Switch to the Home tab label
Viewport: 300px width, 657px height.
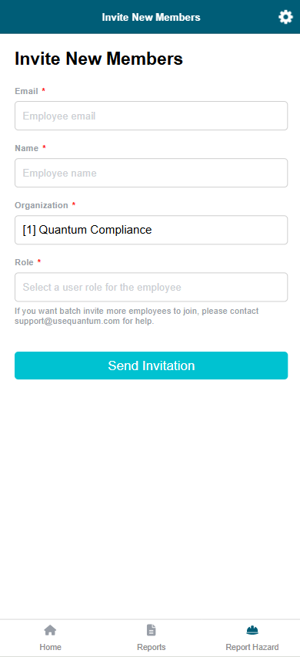pyautogui.click(x=51, y=647)
